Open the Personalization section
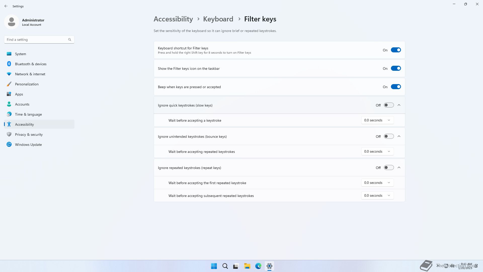The image size is (483, 272). tap(27, 84)
